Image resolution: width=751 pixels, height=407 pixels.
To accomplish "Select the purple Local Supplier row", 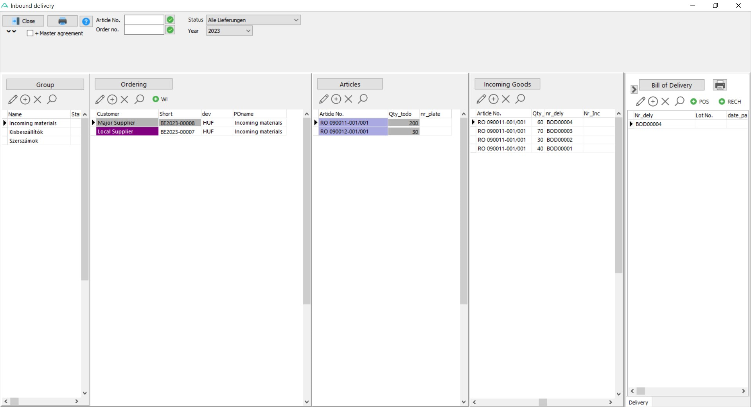I will (x=127, y=132).
